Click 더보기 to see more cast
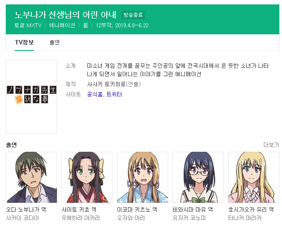Viewport: 282px width, 227px height. click(271, 145)
